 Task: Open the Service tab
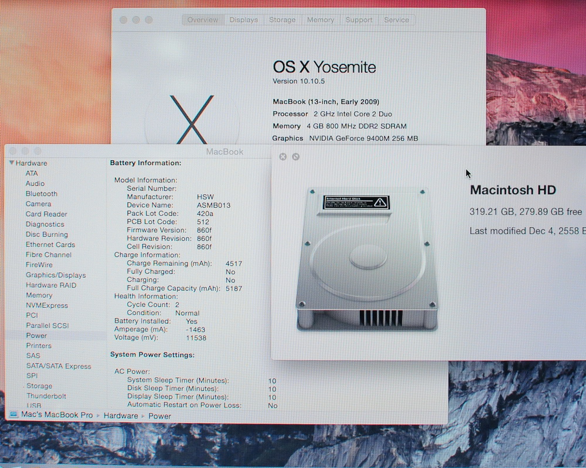pos(397,20)
